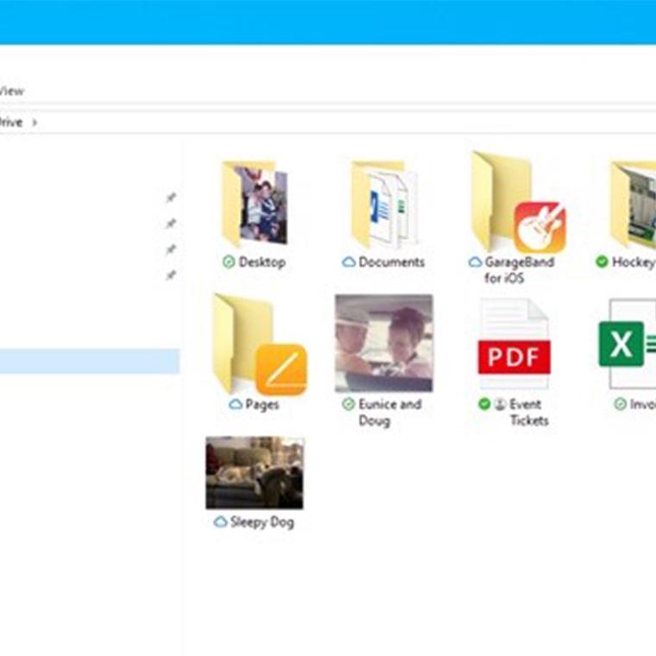Click the bottom pin icon in the sidebar

coord(171,275)
